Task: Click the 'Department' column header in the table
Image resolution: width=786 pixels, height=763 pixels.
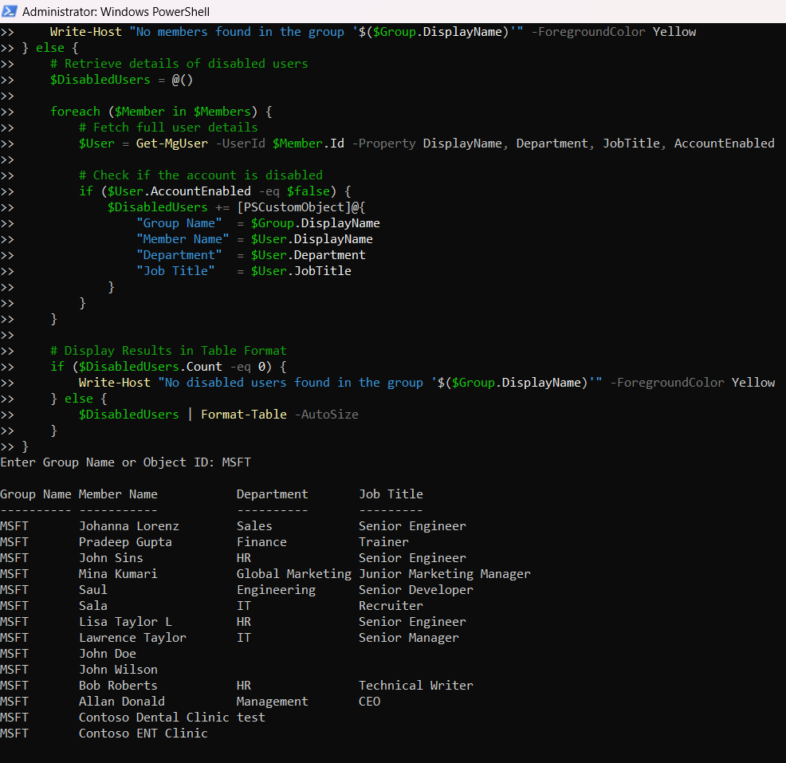Action: click(x=272, y=494)
